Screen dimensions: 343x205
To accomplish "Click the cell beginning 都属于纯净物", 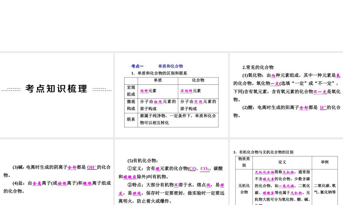I will click(178, 120).
